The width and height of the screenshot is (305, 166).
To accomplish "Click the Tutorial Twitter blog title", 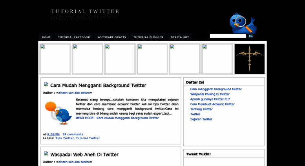I will [x=85, y=11].
